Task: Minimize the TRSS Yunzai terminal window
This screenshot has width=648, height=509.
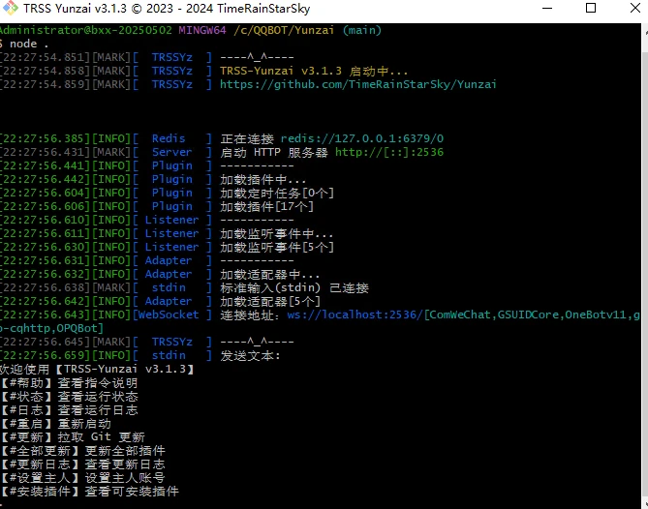Action: click(x=547, y=8)
